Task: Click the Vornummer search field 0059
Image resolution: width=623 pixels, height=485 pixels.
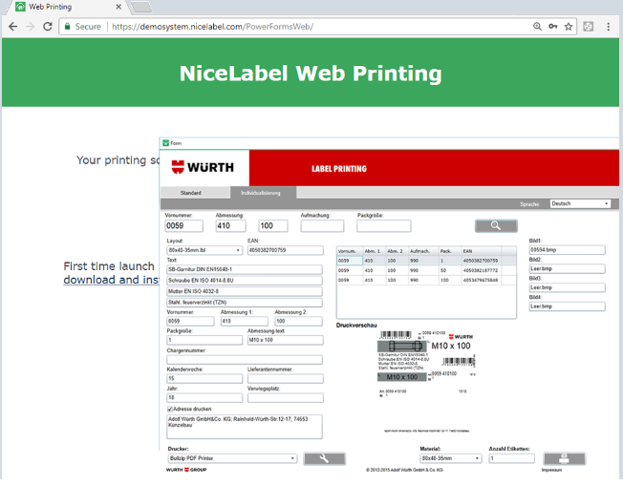Action: click(x=184, y=226)
